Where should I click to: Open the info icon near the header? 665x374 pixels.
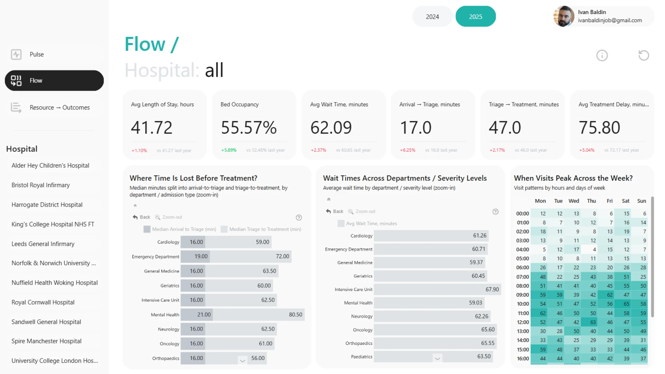602,55
